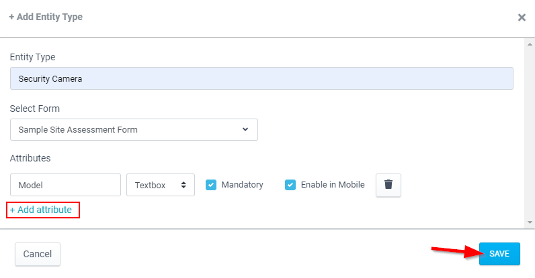Click the chevron in Select Form box
Screen dimensions: 535x278
click(x=245, y=129)
